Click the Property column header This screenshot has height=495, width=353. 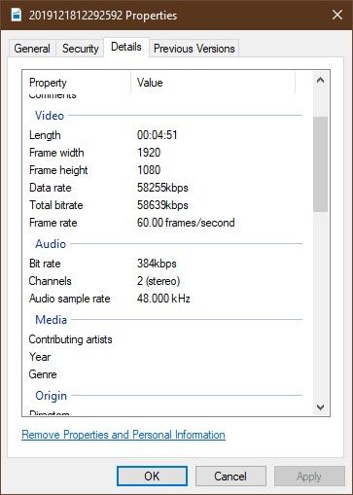pyautogui.click(x=77, y=83)
